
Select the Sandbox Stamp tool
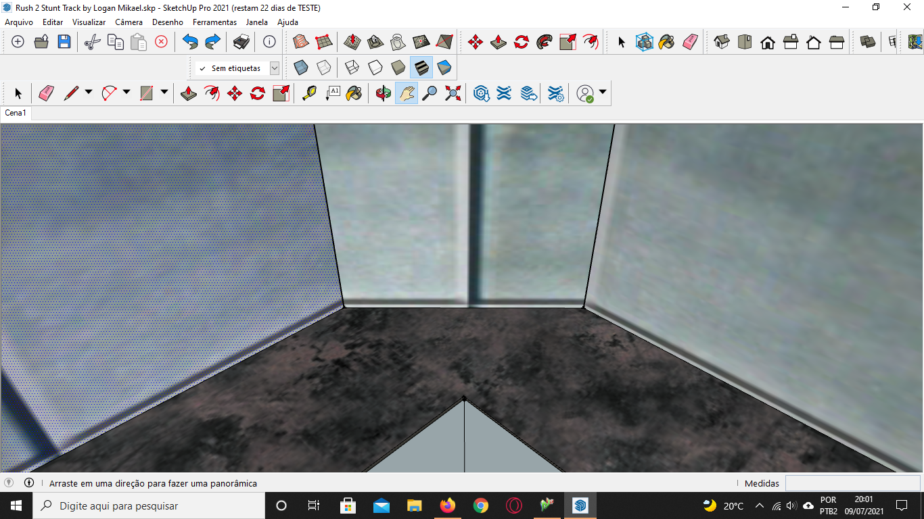click(375, 42)
